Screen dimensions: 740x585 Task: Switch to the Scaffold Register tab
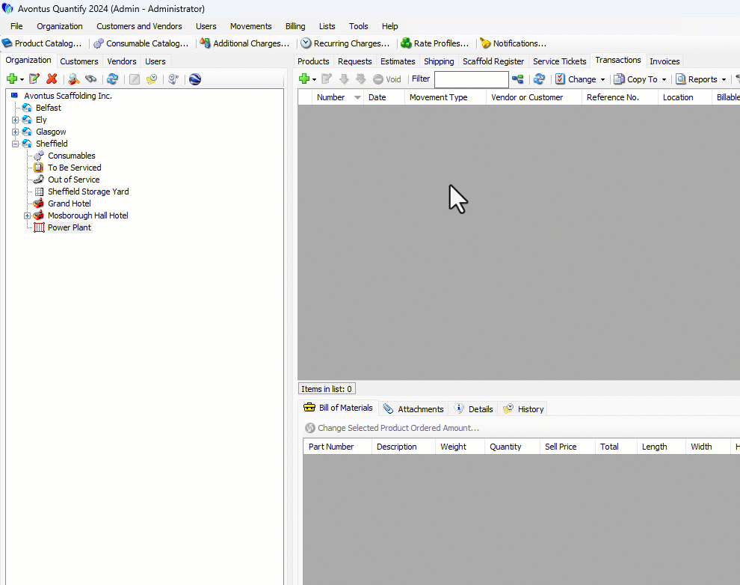pos(493,61)
